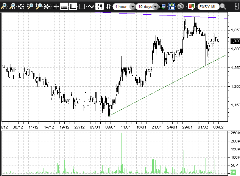The width and height of the screenshot is (240, 176).
Task: Click the inward-arrows reset zoom icon
Action: coord(47,6)
